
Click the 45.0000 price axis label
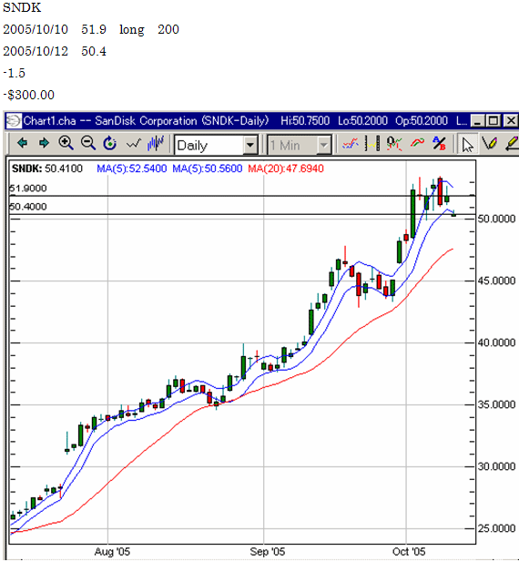[x=496, y=281]
